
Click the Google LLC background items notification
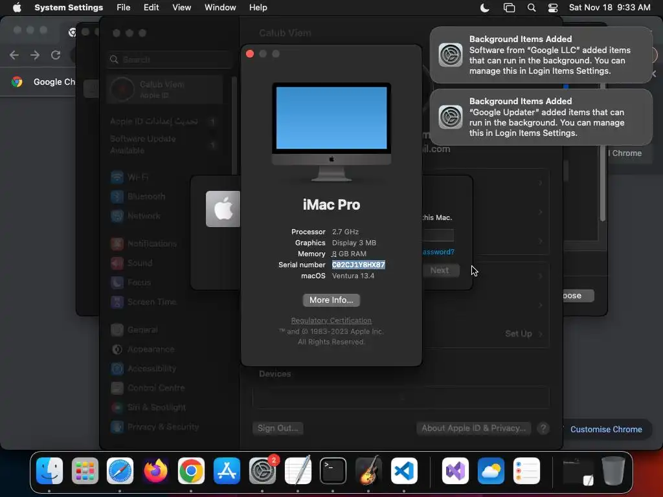pos(541,55)
